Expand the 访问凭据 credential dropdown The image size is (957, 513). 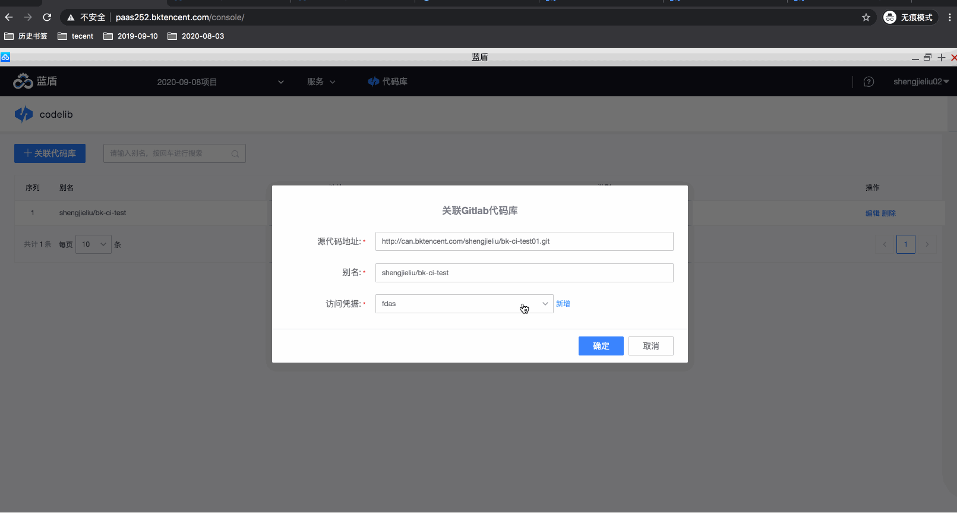[x=465, y=304]
